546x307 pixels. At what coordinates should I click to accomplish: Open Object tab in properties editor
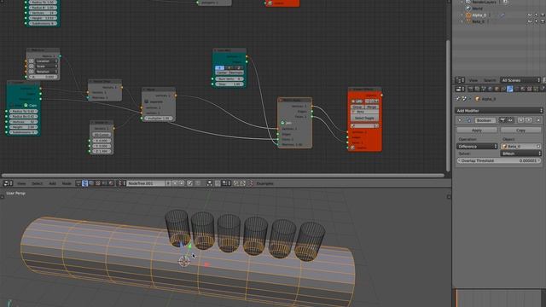497,90
